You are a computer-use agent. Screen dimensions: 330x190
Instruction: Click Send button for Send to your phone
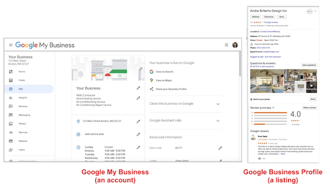[313, 99]
